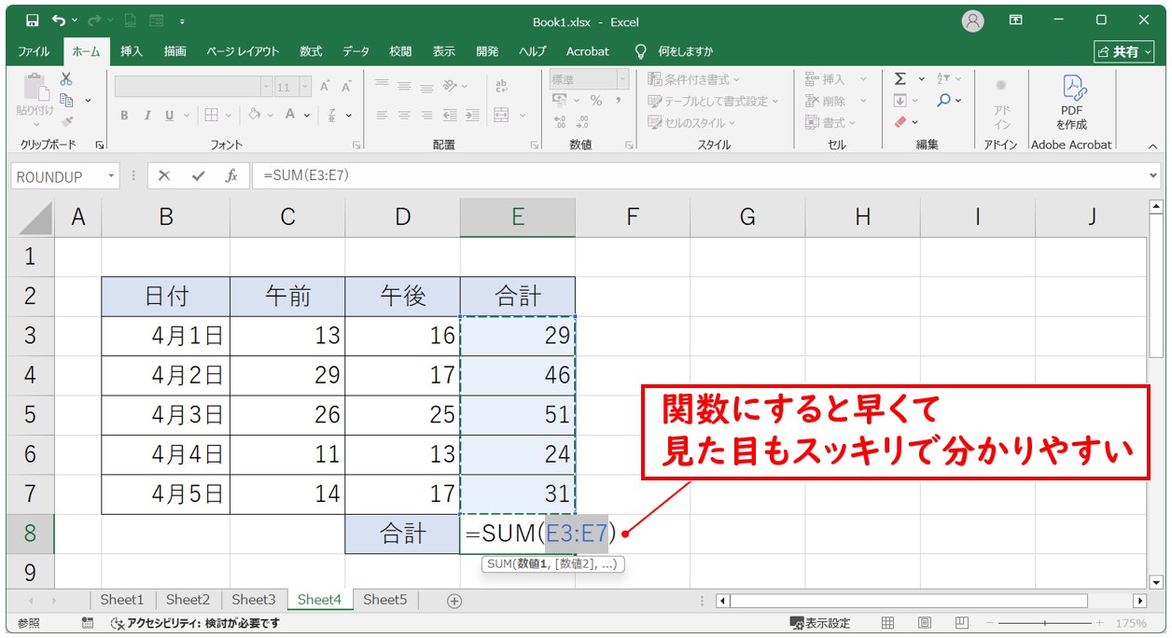Select the Sheet2 worksheet tab

[x=187, y=600]
